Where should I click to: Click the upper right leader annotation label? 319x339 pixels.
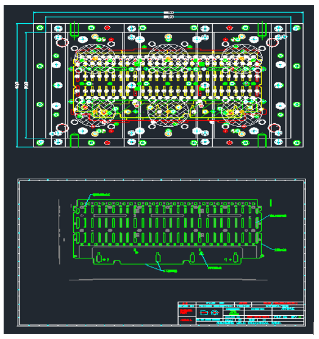[x=278, y=216]
